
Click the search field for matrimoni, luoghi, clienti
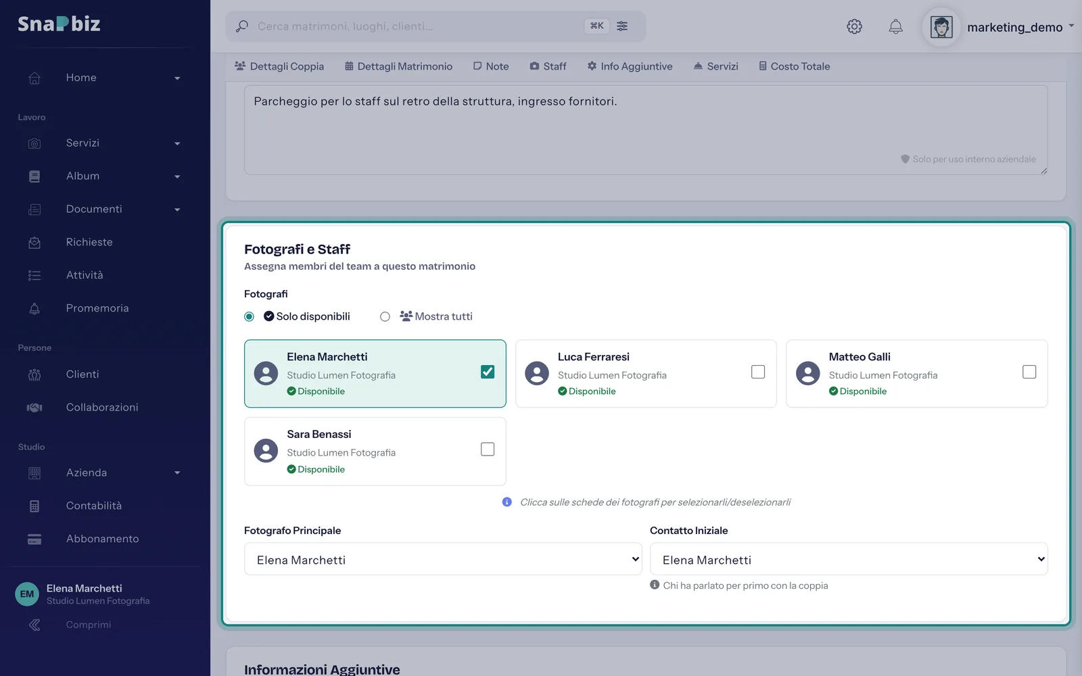436,26
